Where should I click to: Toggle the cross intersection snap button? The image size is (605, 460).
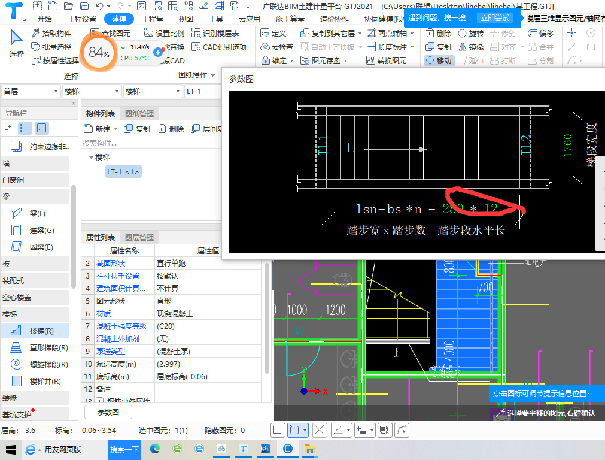pyautogui.click(x=319, y=430)
